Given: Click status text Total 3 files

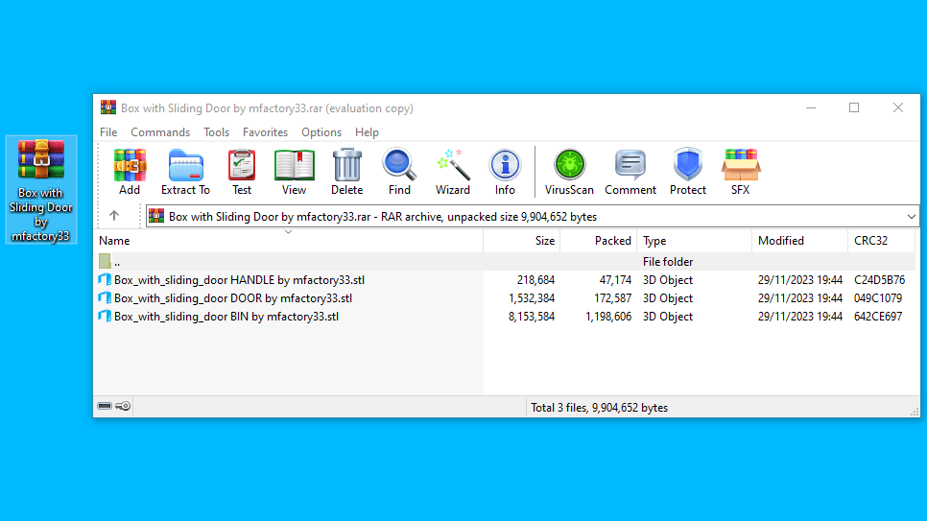Looking at the screenshot, I should coord(599,408).
